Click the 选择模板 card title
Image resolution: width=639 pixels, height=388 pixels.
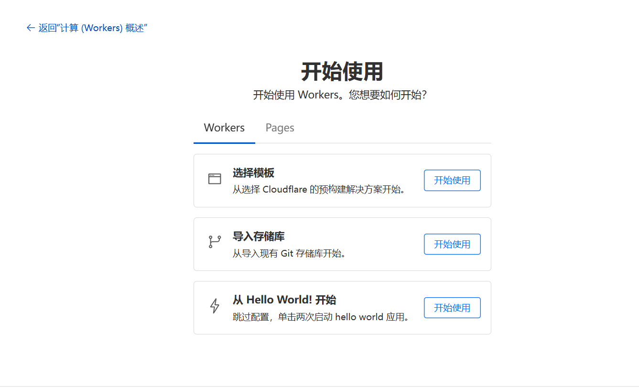coord(253,172)
